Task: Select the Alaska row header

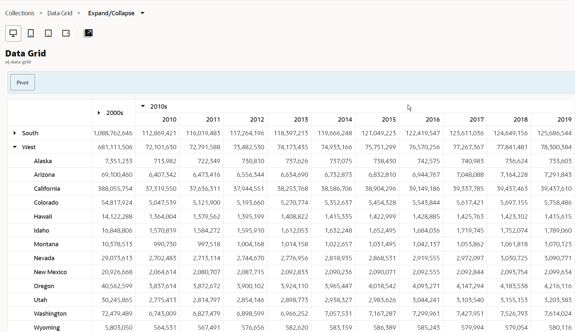Action: pos(50,161)
